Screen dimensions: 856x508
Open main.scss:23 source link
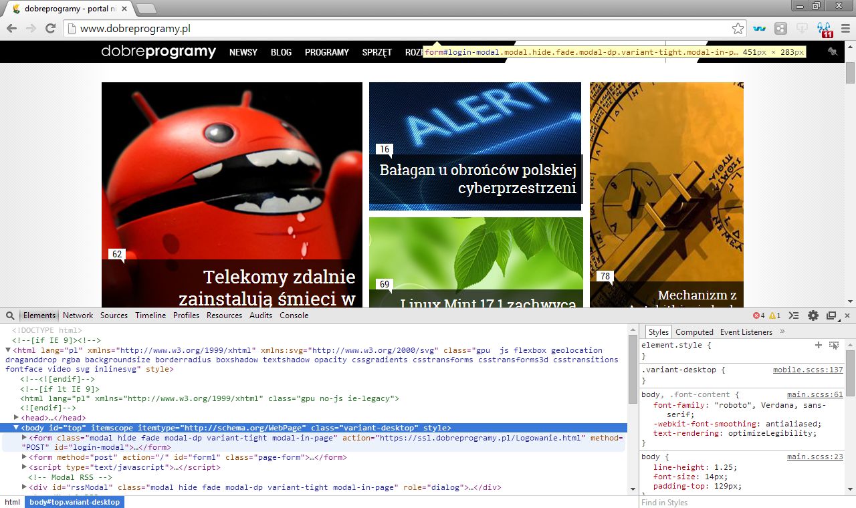[815, 457]
